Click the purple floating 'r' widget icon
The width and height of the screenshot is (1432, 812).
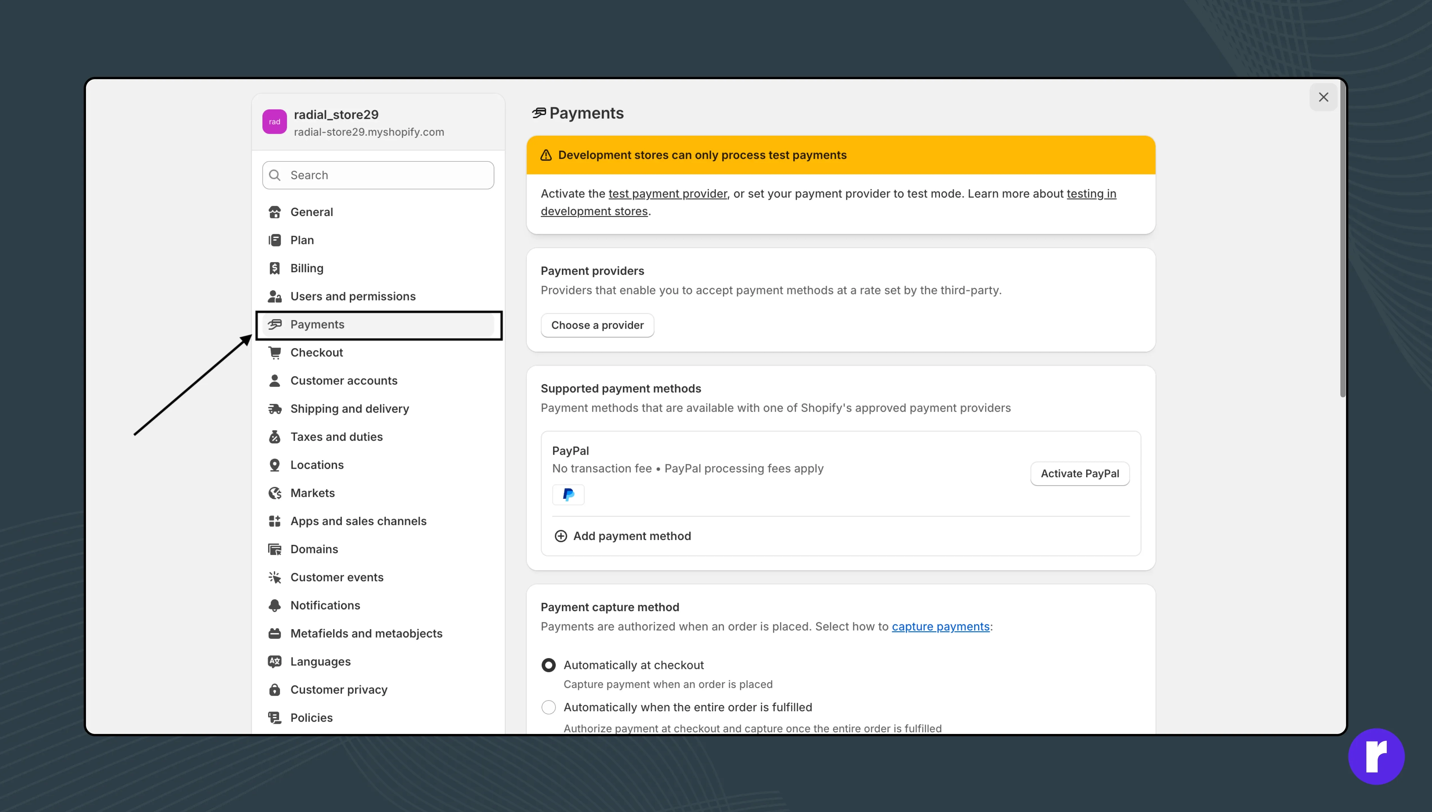tap(1376, 756)
